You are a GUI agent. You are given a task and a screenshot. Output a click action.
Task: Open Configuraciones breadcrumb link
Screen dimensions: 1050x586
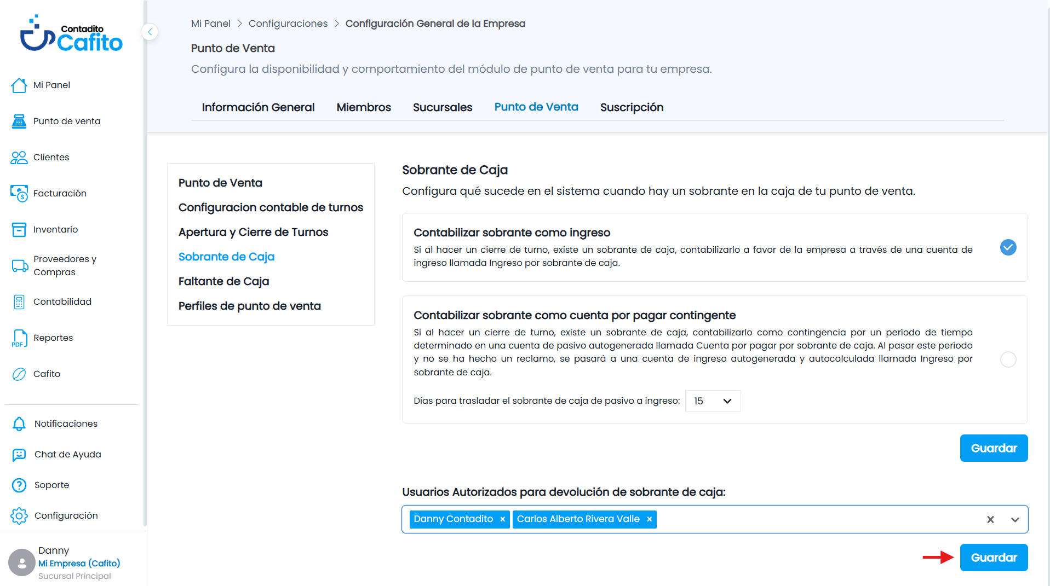tap(288, 24)
